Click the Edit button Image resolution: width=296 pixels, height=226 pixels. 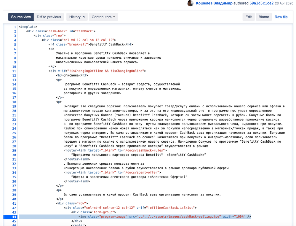[248, 17]
